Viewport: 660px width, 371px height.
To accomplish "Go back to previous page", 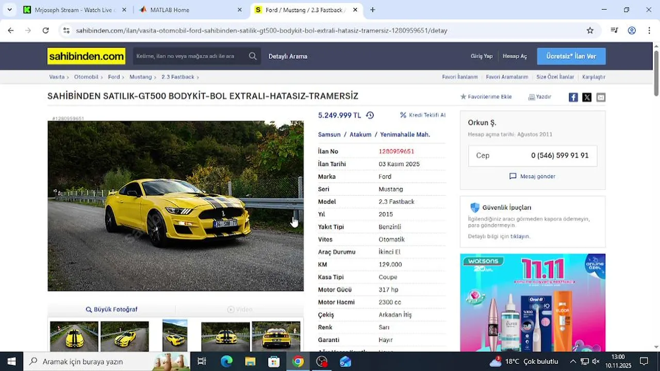I will 11,30.
